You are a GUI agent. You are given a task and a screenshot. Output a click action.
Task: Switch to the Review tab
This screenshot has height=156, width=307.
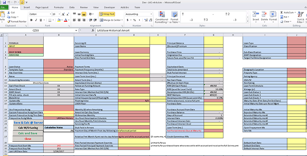point(84,7)
